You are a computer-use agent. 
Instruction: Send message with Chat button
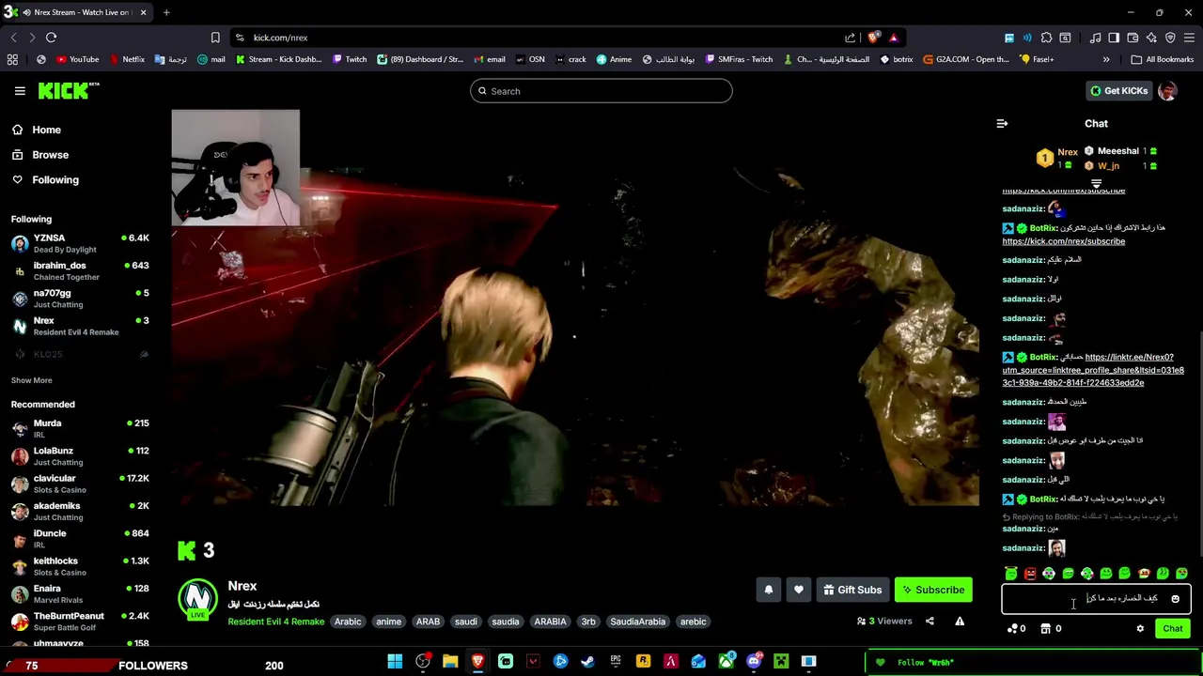[1173, 629]
